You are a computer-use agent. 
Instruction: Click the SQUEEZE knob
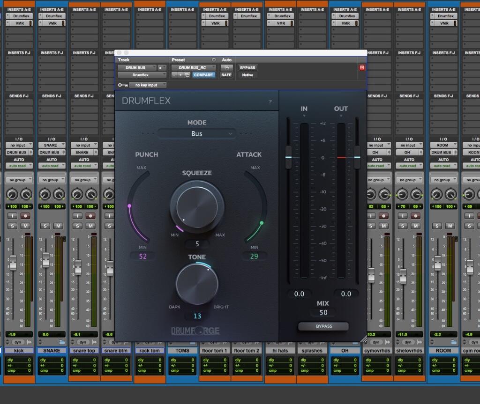point(197,207)
